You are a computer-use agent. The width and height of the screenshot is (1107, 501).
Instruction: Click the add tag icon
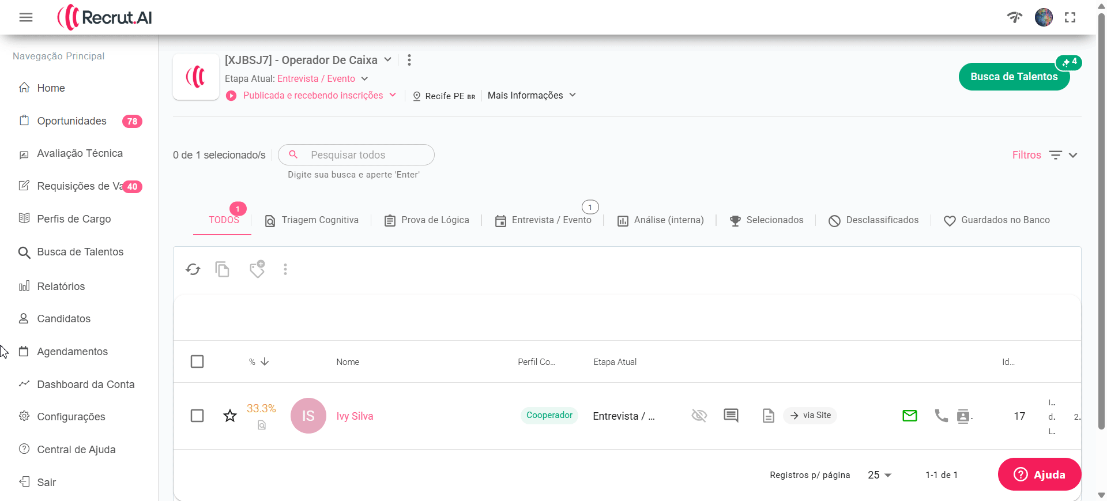(x=257, y=269)
